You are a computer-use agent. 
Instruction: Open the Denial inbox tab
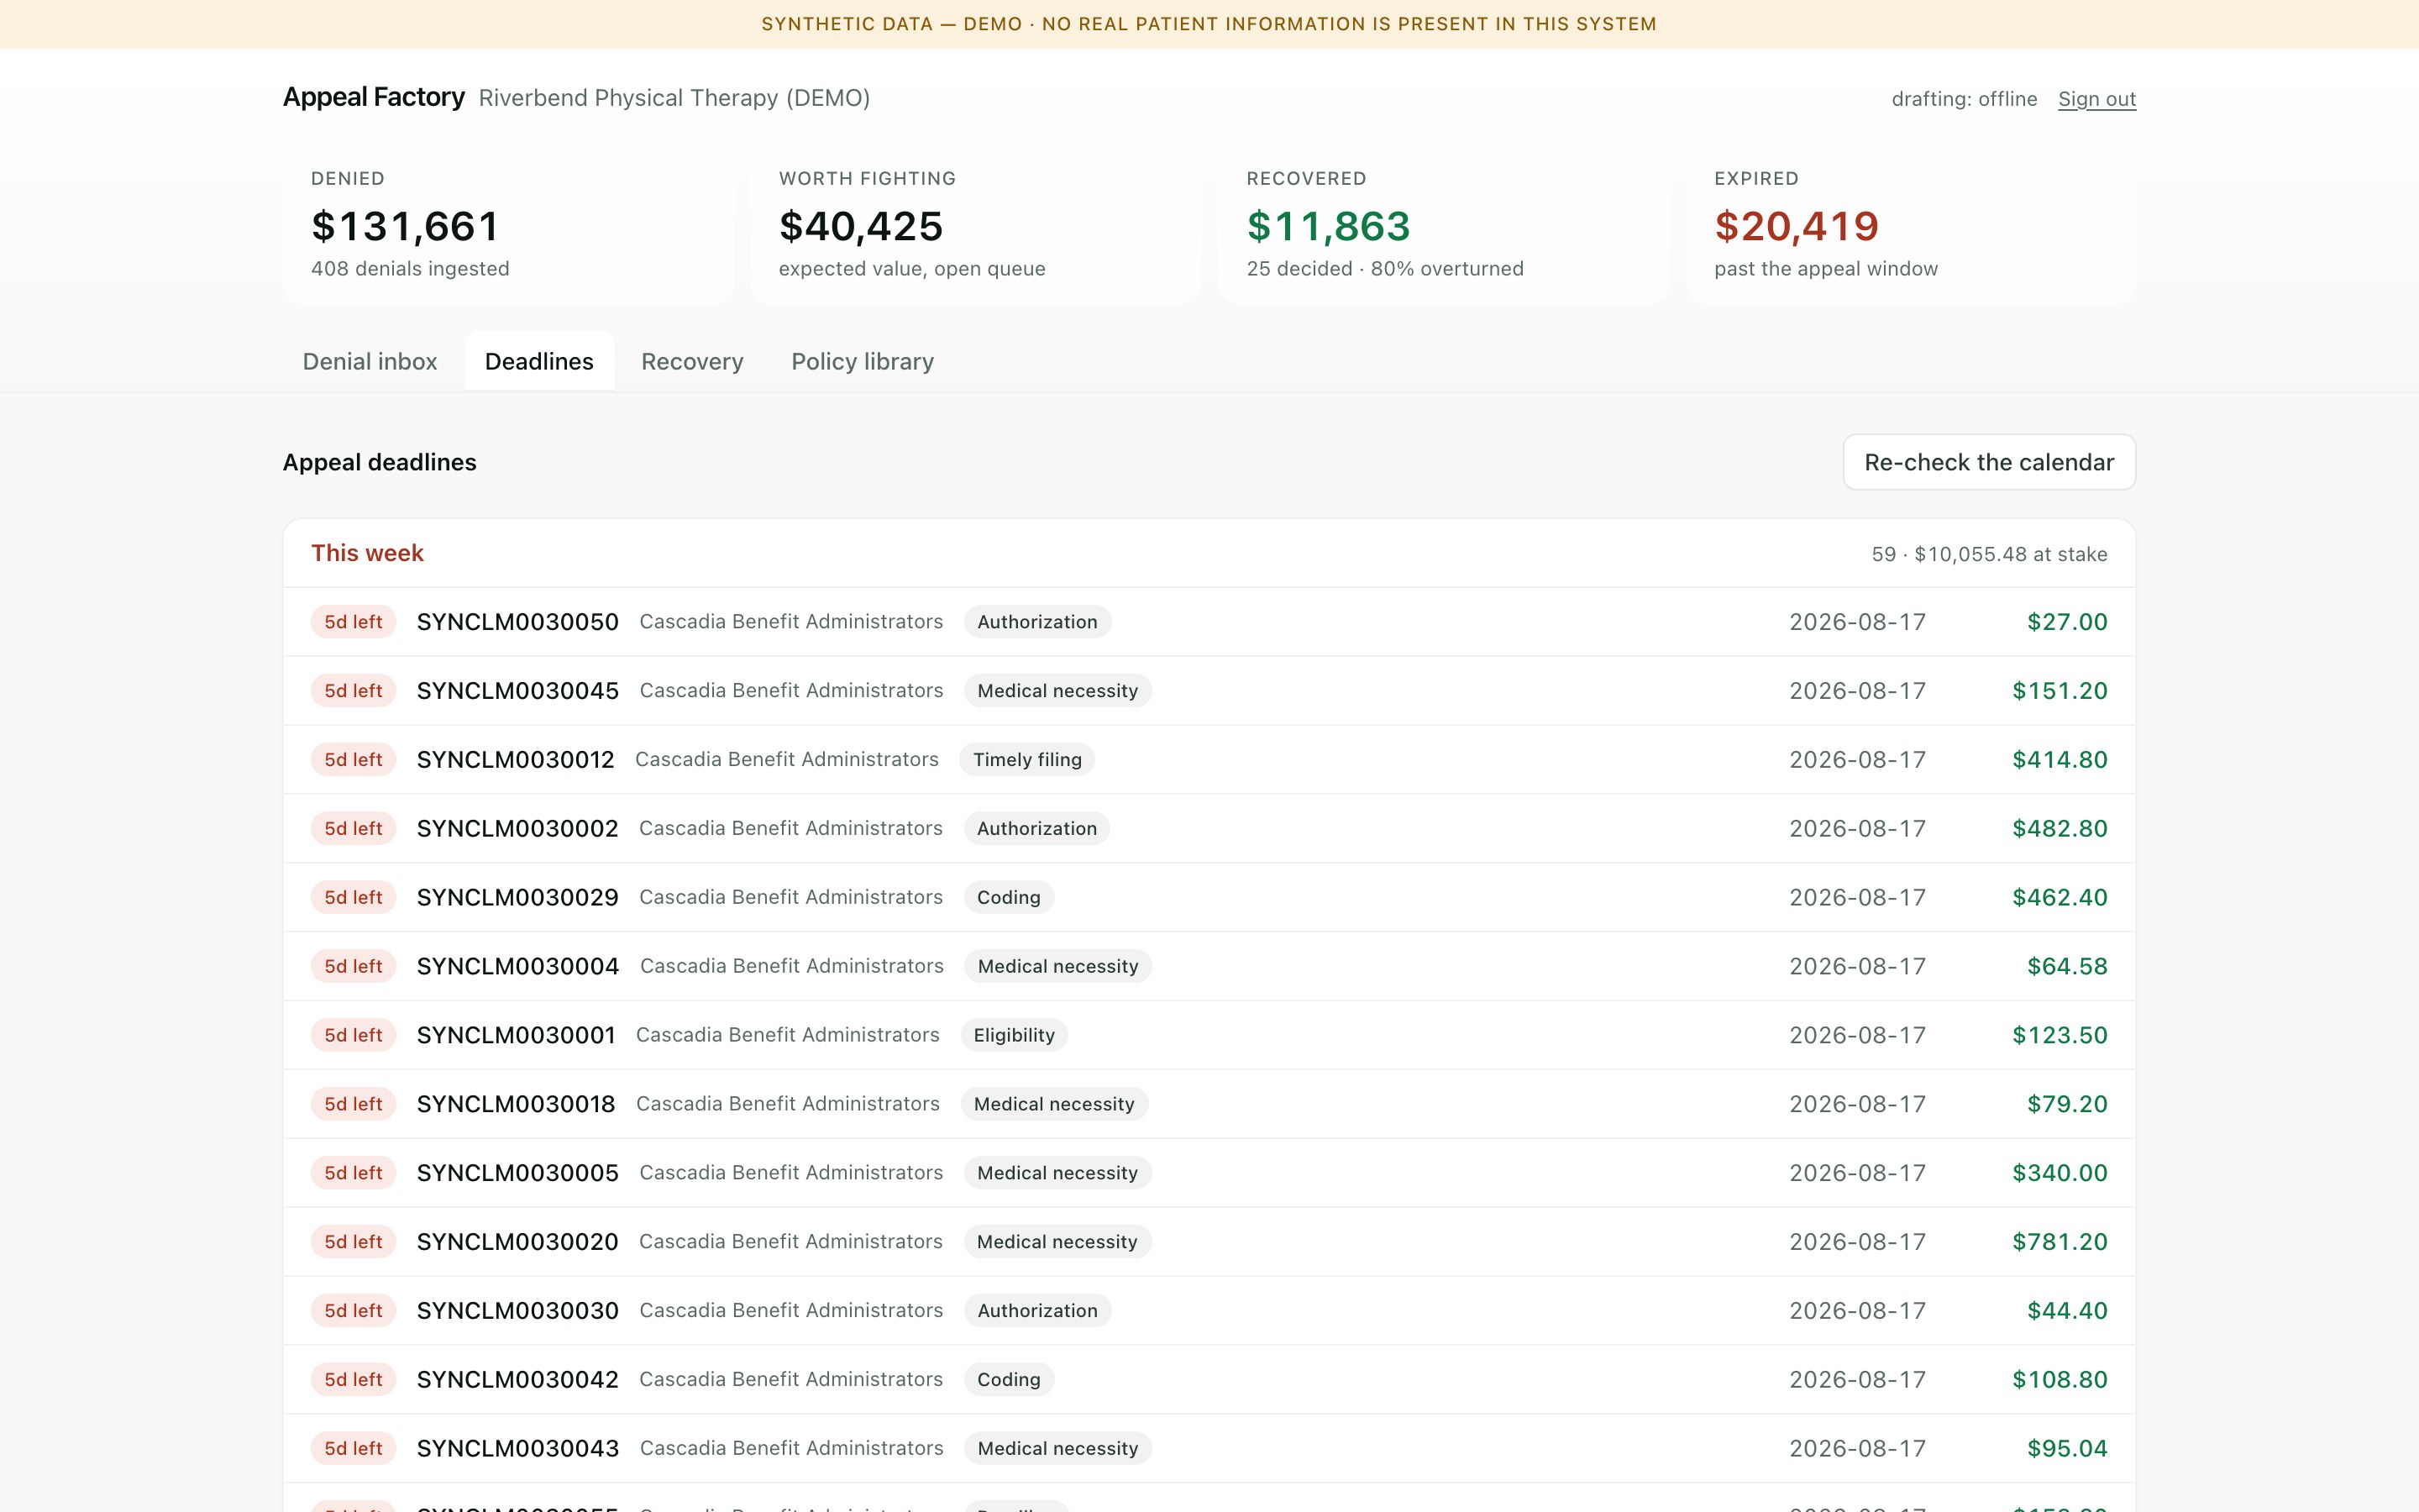[369, 361]
